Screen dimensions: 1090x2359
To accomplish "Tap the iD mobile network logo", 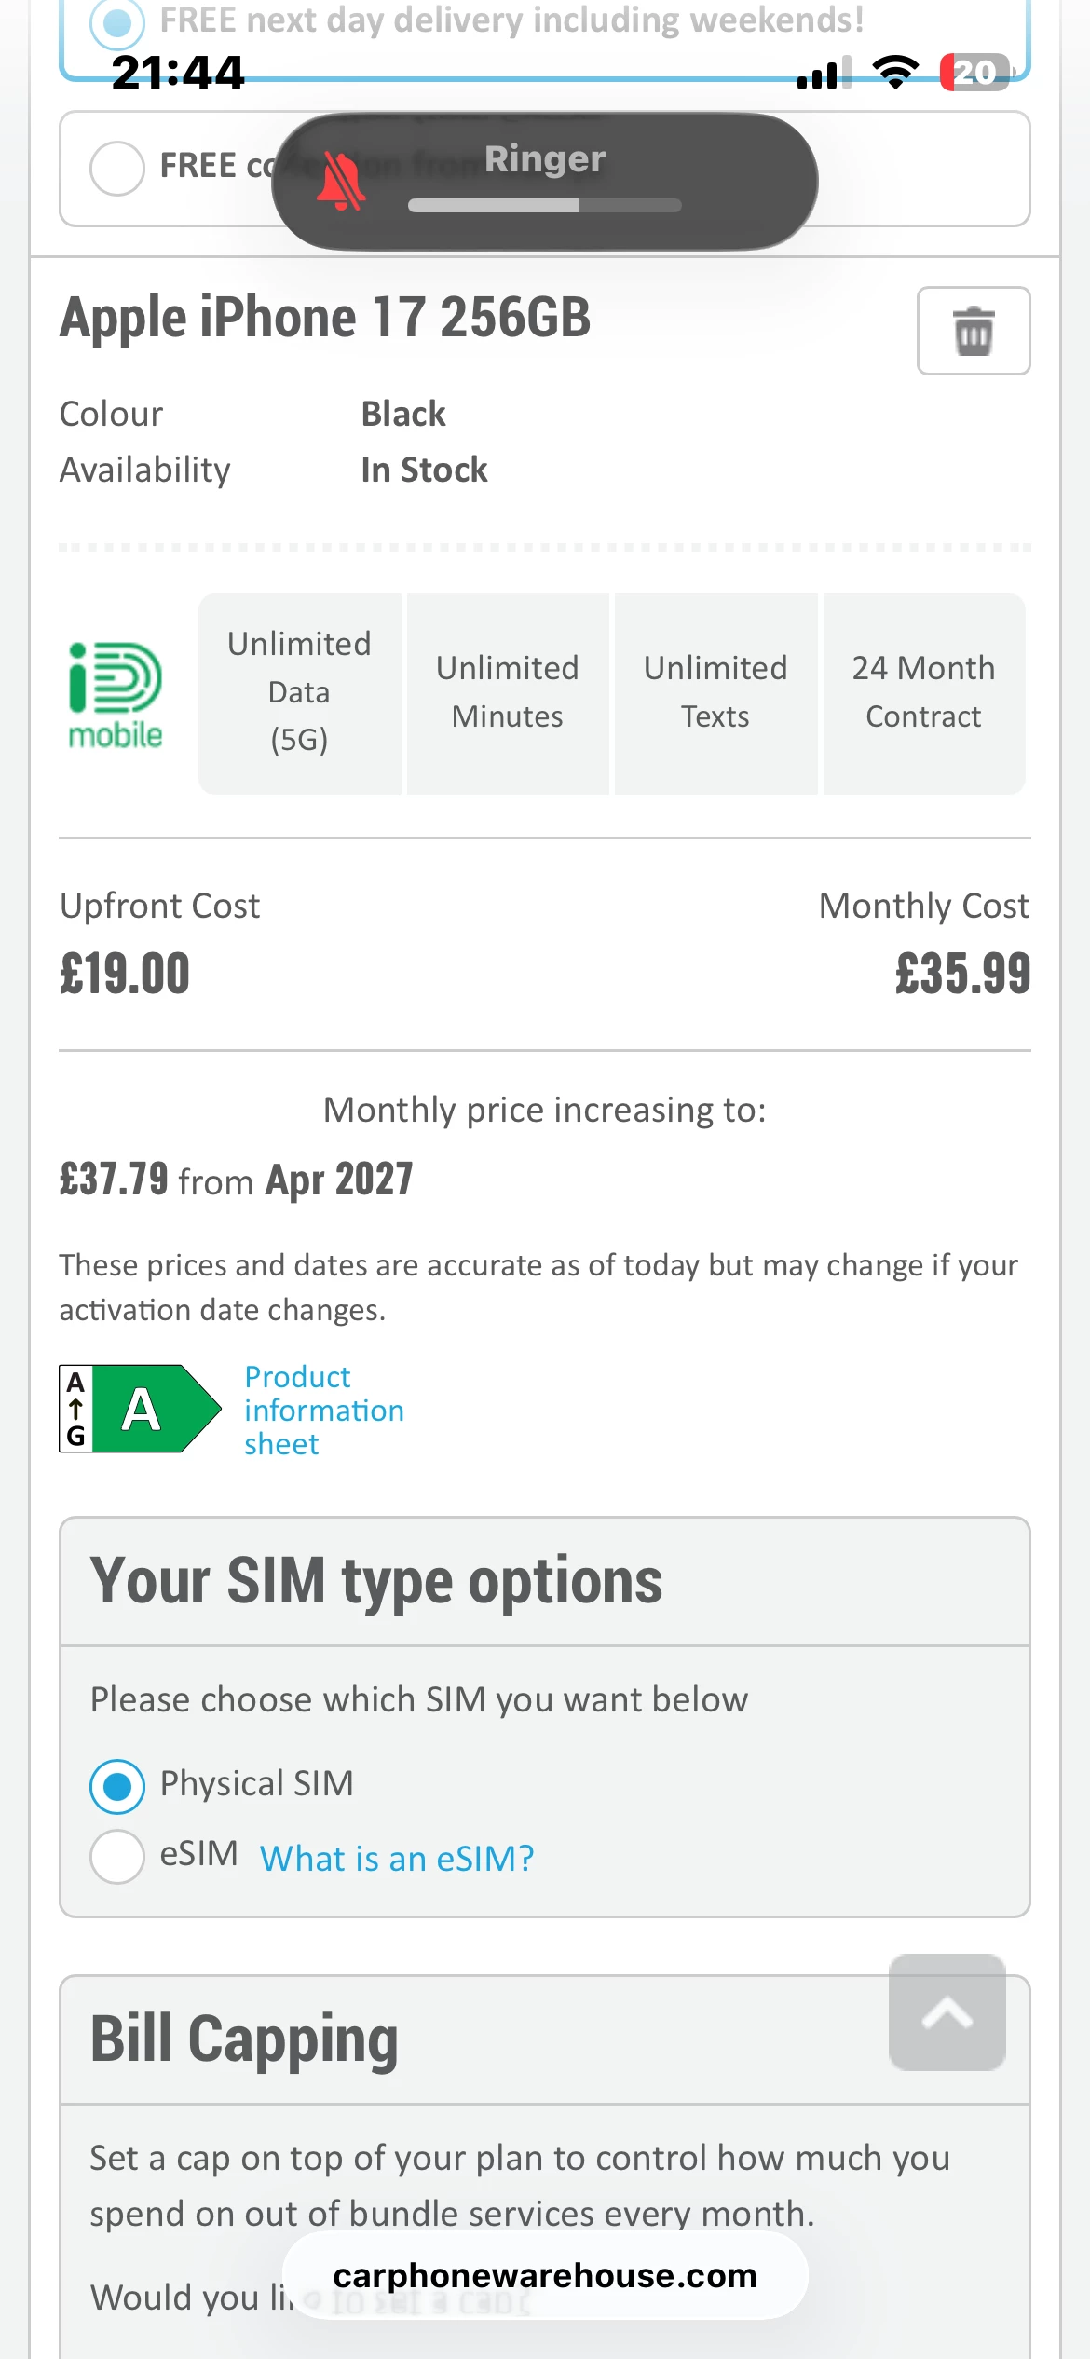I will (116, 695).
